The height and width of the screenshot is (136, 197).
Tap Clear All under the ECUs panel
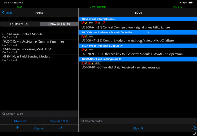[138, 128]
